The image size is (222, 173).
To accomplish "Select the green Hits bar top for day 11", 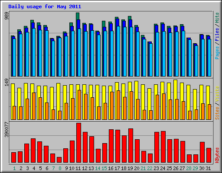I will (x=78, y=16).
